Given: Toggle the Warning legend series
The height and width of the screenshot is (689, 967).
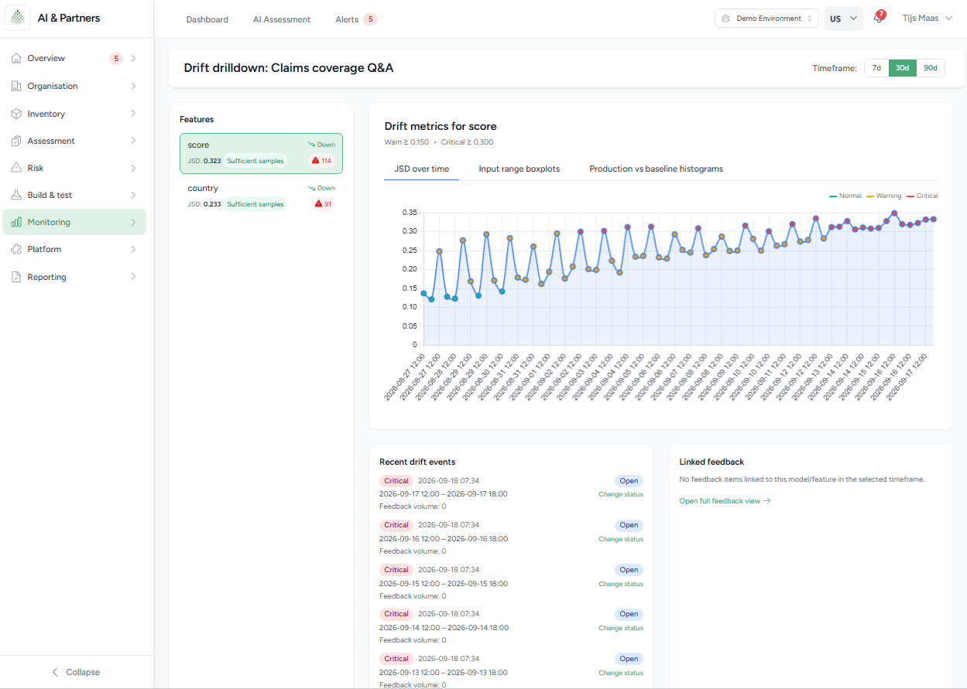Looking at the screenshot, I should coord(884,196).
